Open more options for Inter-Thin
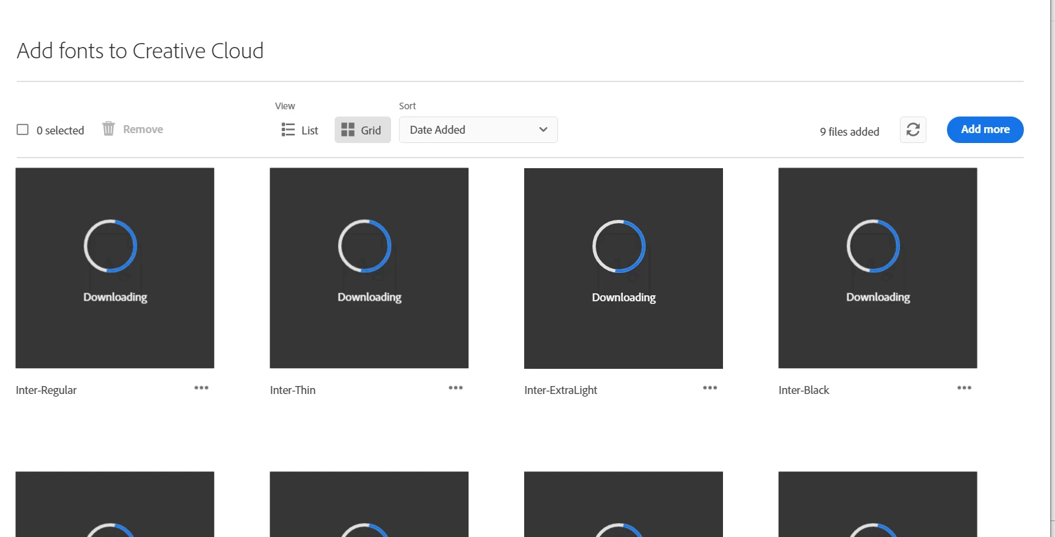This screenshot has height=537, width=1055. point(456,388)
